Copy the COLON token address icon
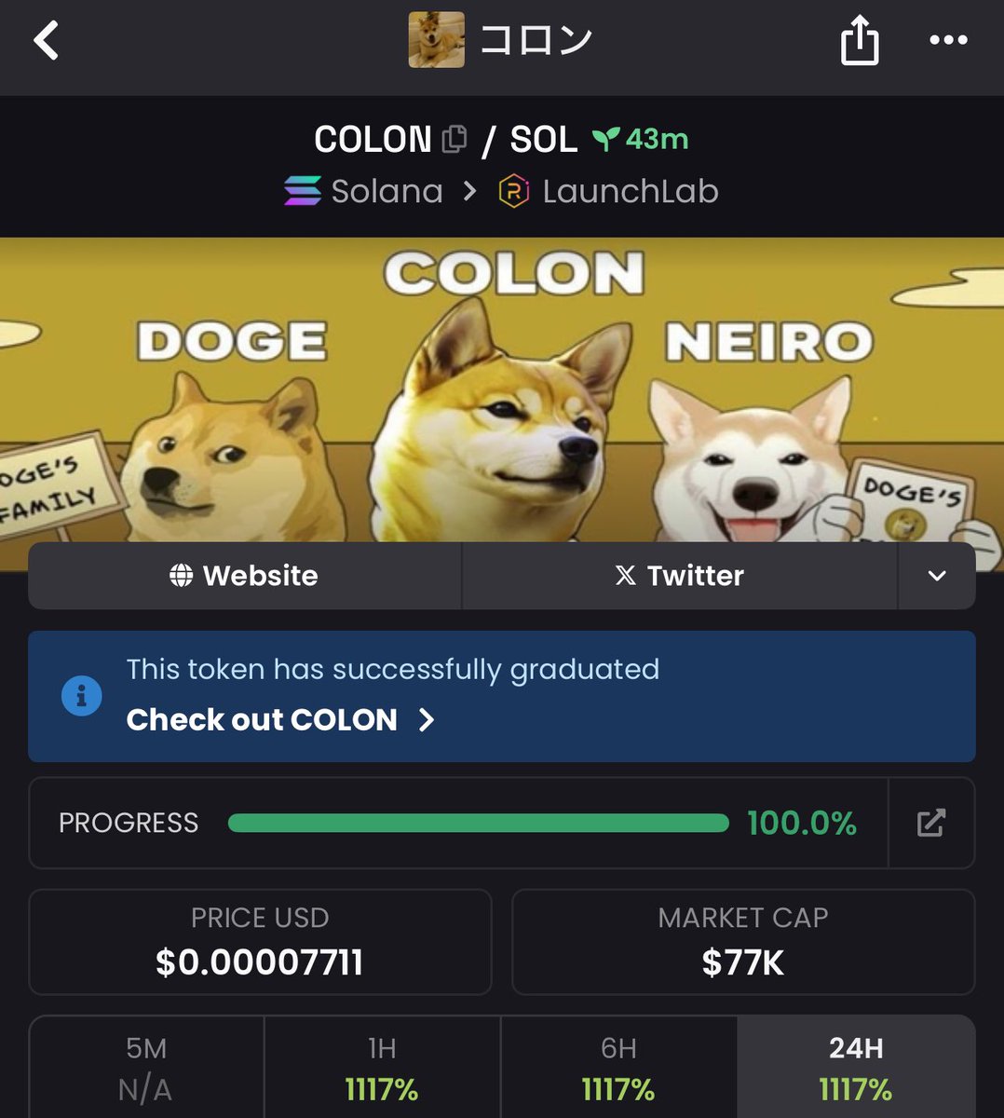The height and width of the screenshot is (1118, 1004). pyautogui.click(x=454, y=140)
